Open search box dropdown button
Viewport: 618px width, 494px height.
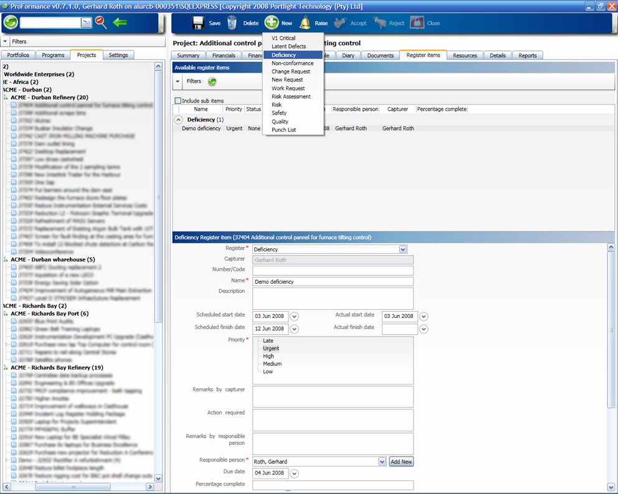(x=87, y=23)
